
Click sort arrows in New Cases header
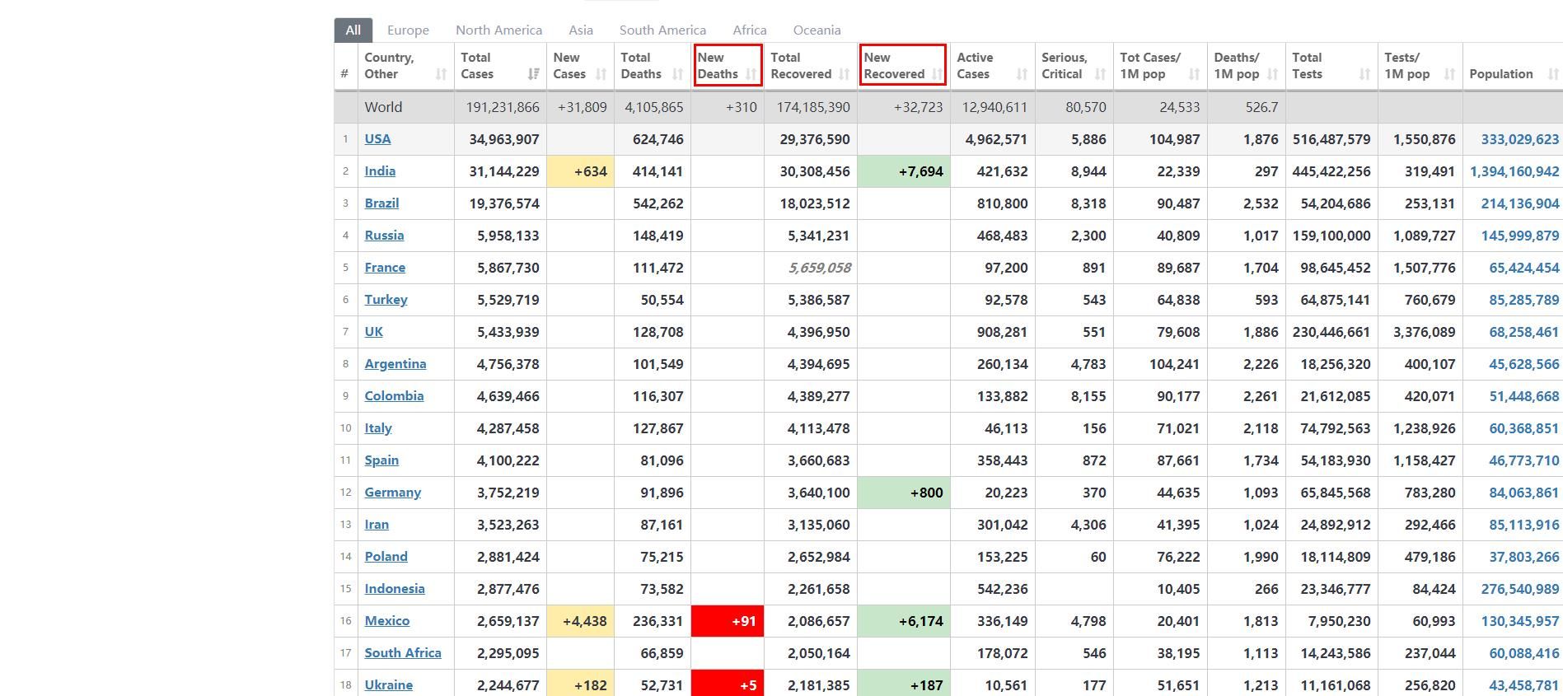[x=601, y=74]
